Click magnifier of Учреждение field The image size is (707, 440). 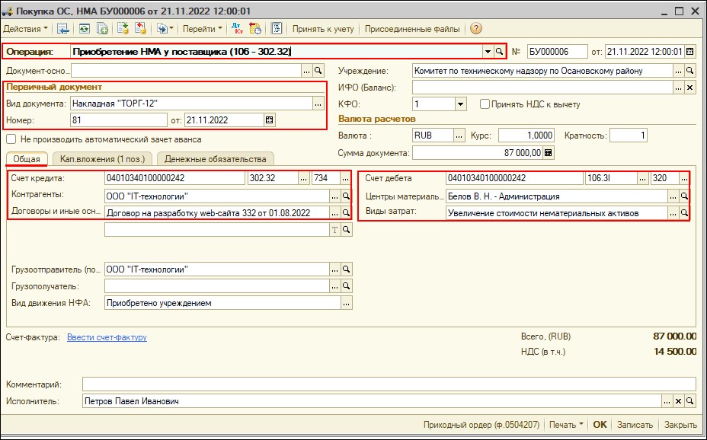point(690,71)
